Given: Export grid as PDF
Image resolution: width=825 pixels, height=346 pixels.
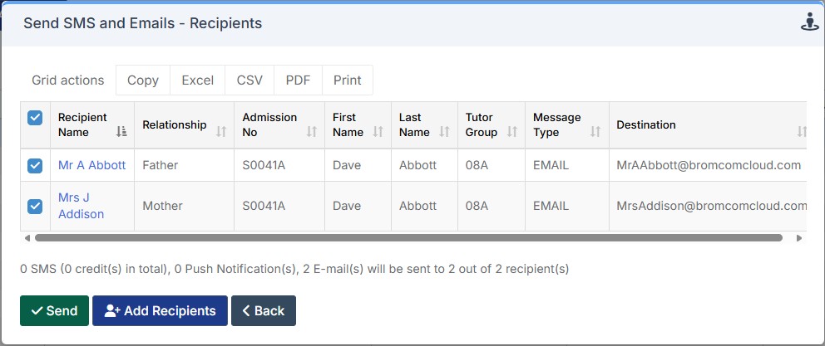Looking at the screenshot, I should 298,80.
